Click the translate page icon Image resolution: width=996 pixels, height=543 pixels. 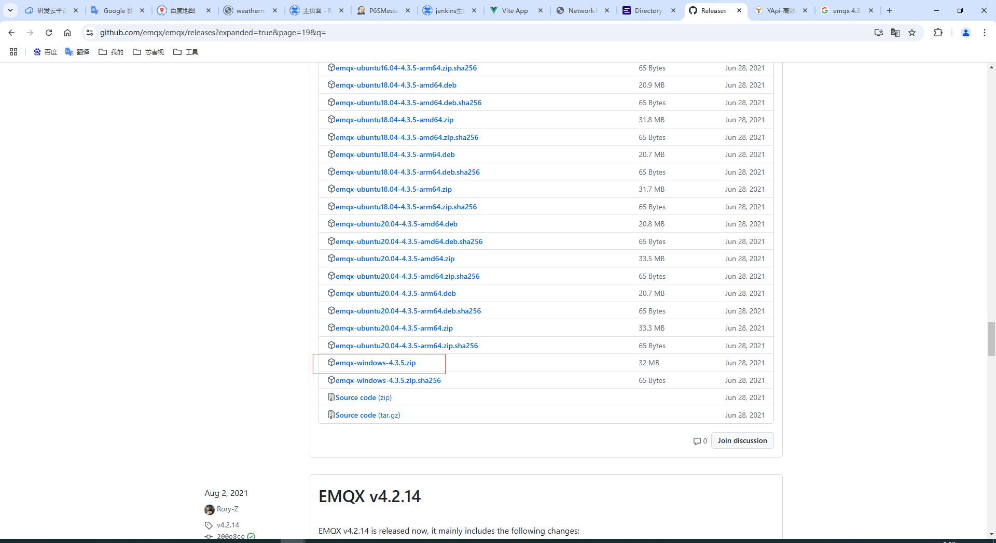tap(895, 33)
